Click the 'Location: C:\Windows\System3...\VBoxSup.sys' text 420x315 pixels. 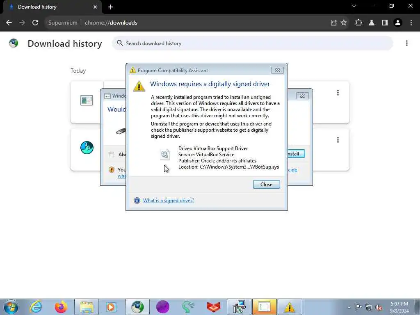pos(228,167)
